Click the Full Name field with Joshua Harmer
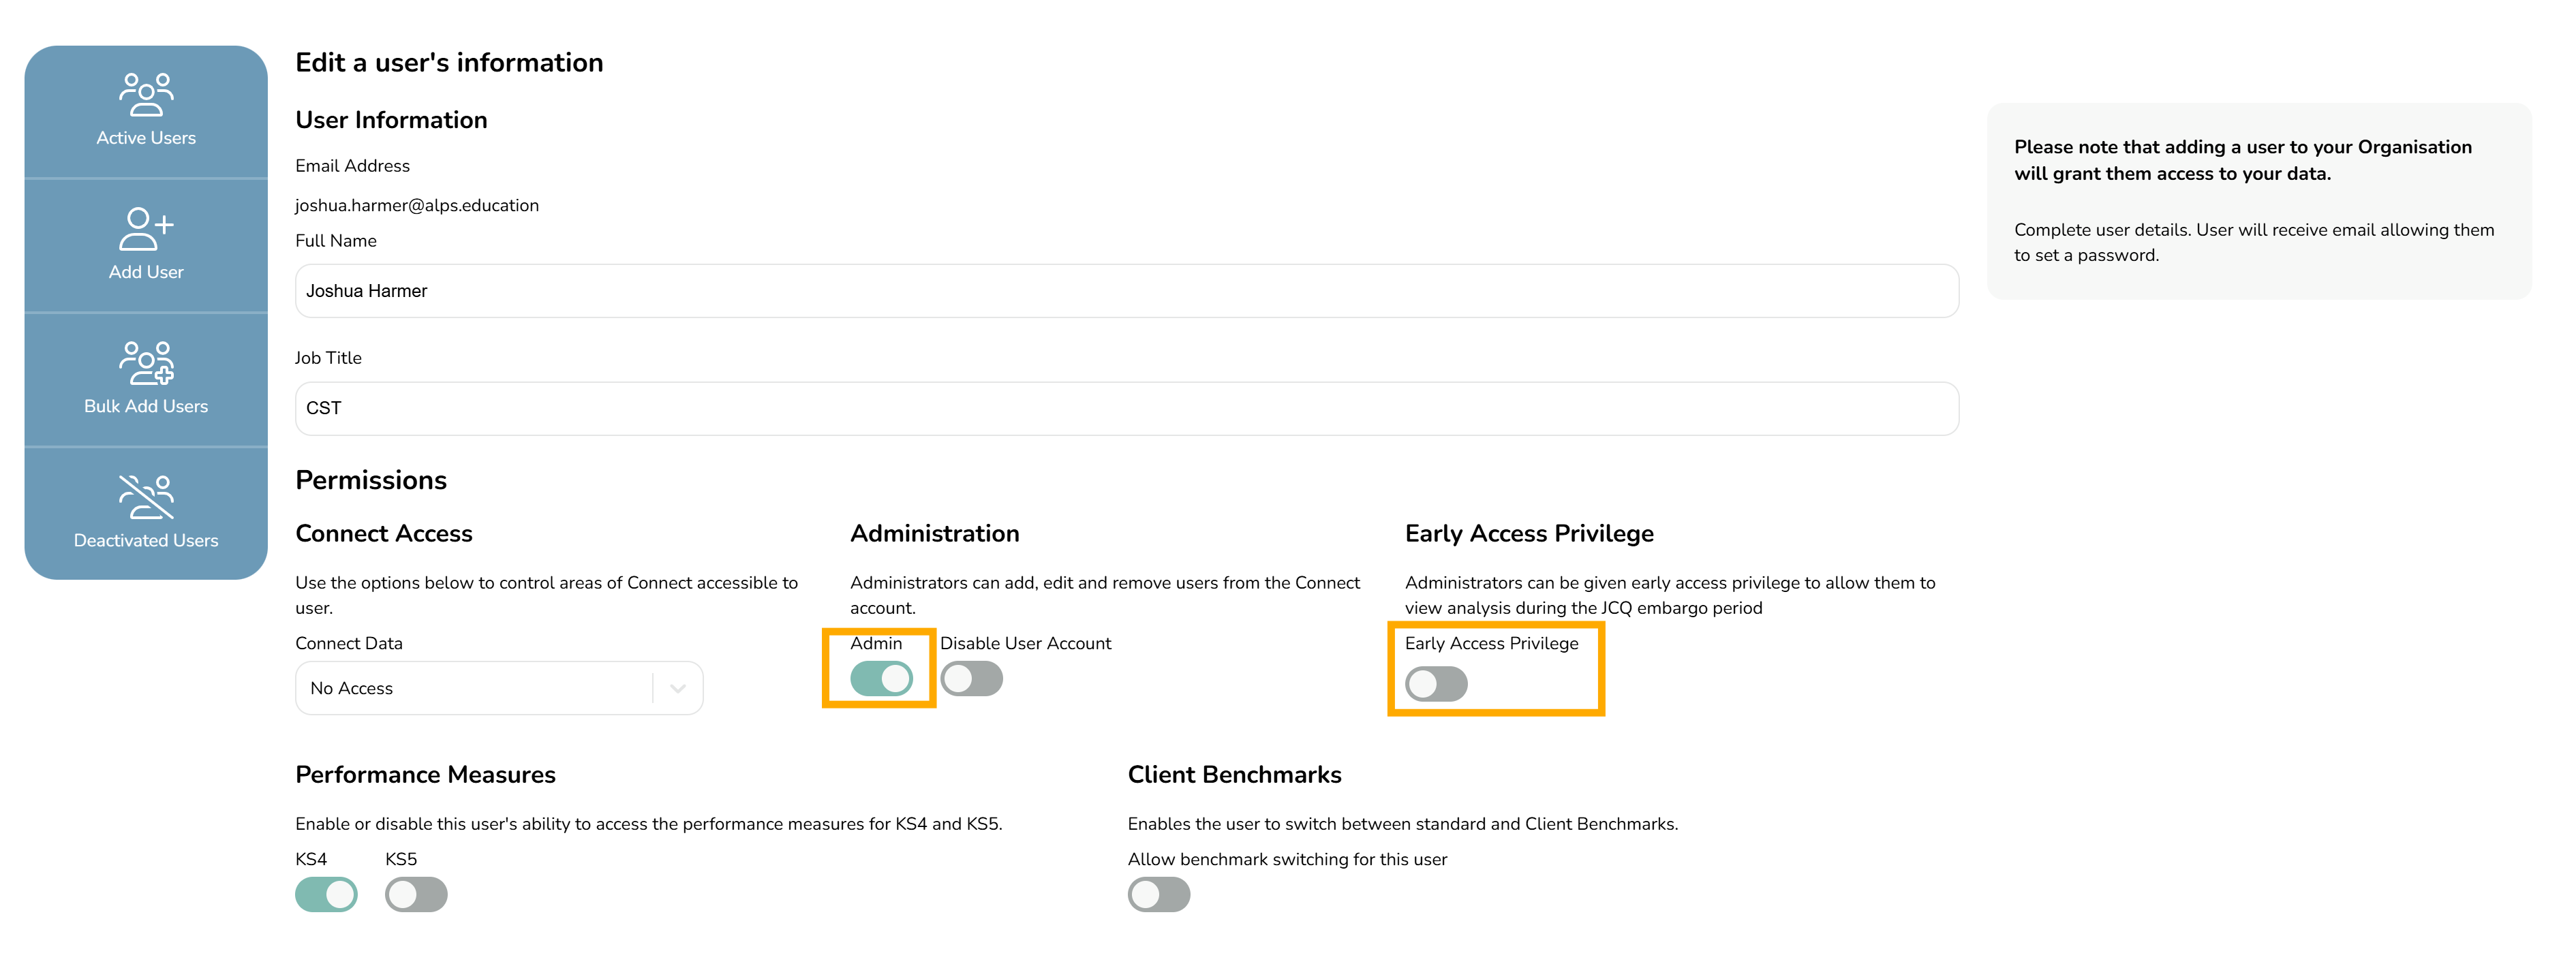The image size is (2576, 966). click(1127, 291)
